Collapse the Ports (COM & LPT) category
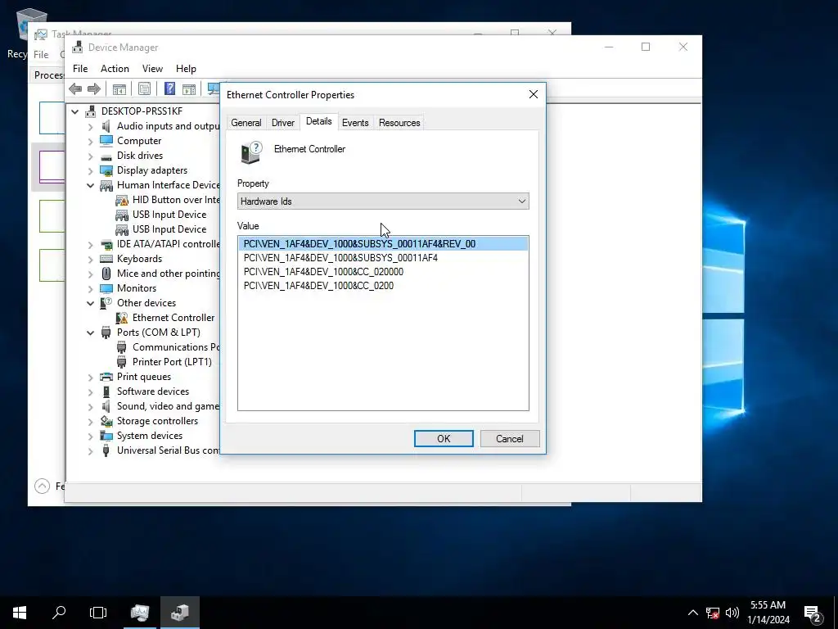This screenshot has height=629, width=838. click(x=90, y=333)
